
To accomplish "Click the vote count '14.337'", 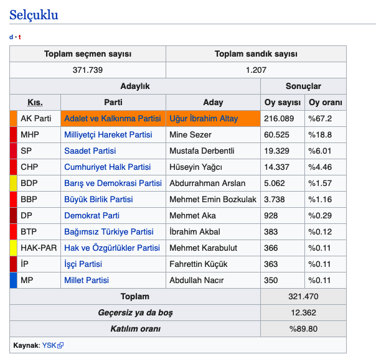I will tap(276, 167).
